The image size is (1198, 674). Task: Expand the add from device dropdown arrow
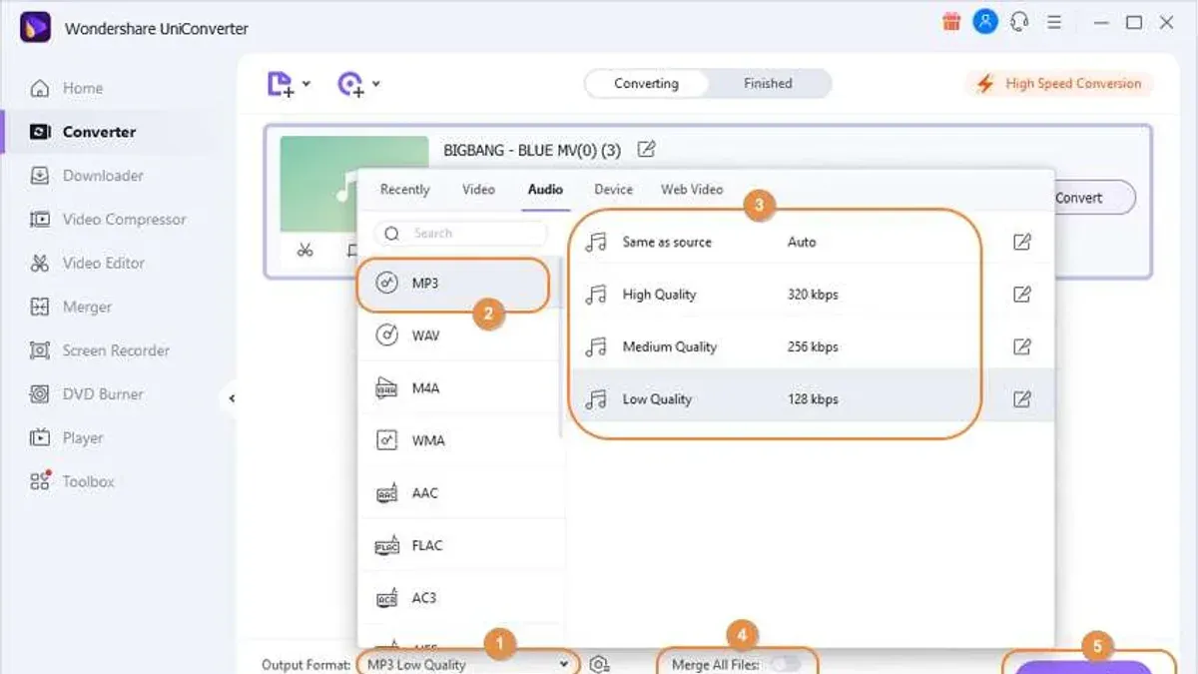(375, 84)
